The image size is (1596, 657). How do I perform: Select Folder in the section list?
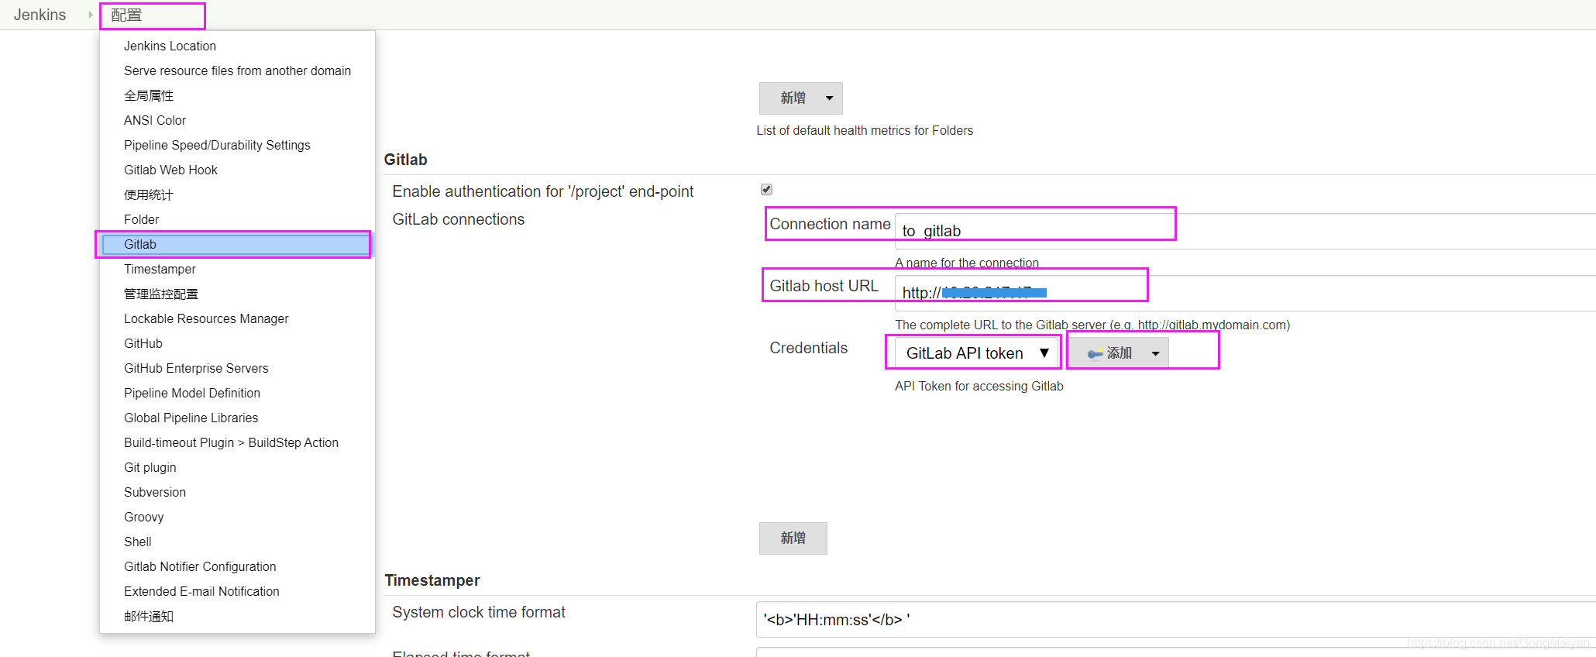(x=141, y=219)
